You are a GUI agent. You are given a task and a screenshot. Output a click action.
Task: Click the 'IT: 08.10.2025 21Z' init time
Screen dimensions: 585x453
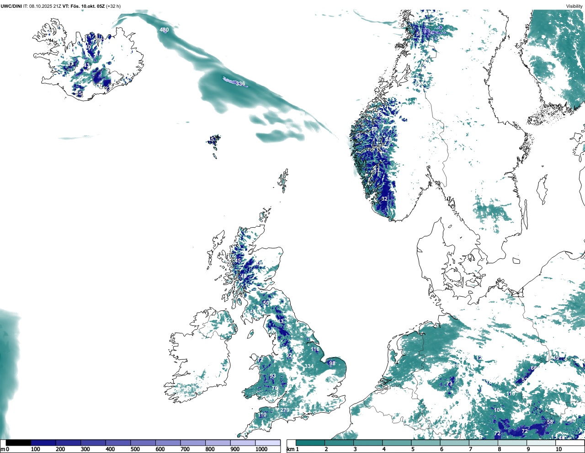pos(42,6)
